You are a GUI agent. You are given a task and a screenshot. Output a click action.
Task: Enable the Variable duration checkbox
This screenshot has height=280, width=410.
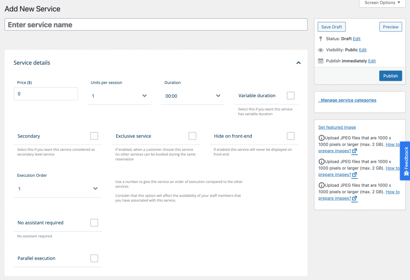[291, 96]
